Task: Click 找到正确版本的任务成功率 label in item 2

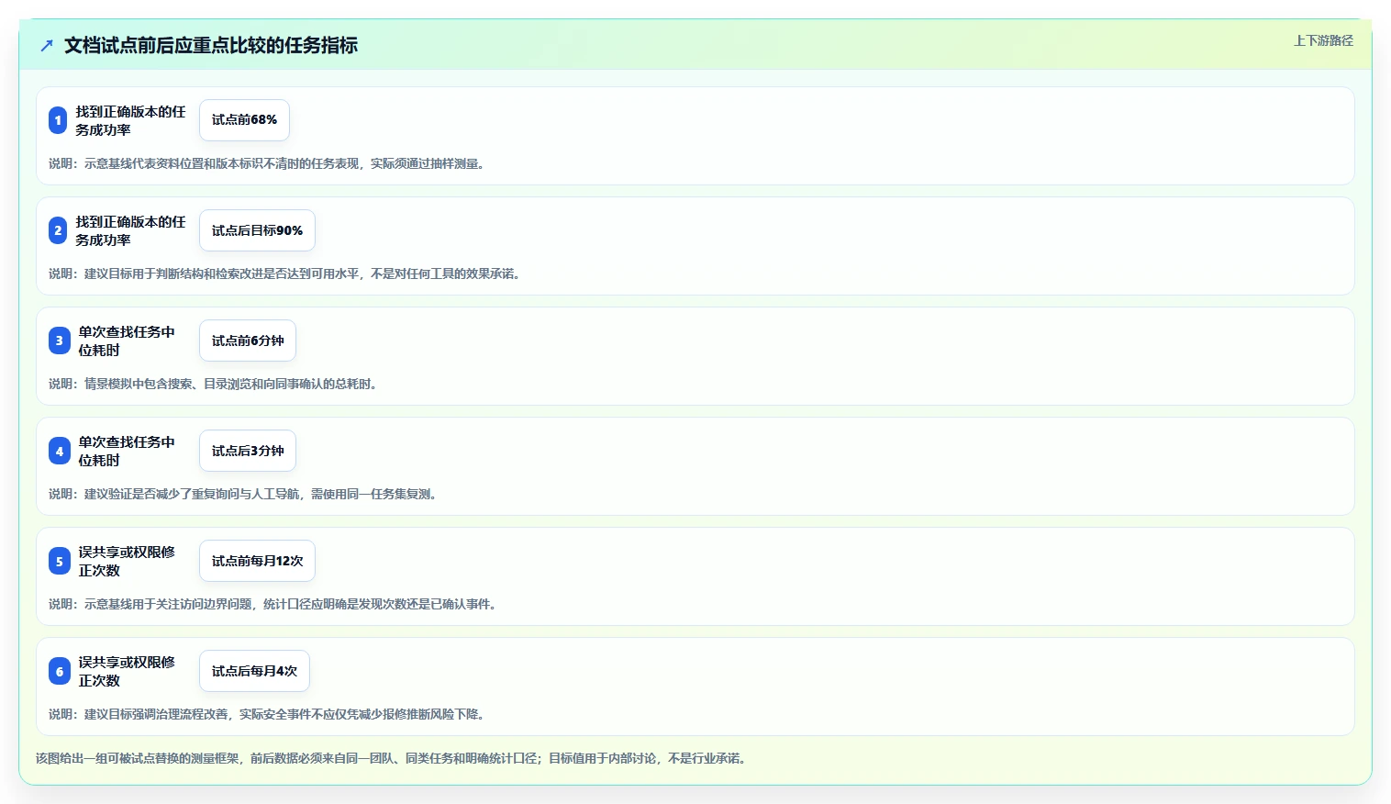Action: (x=130, y=230)
